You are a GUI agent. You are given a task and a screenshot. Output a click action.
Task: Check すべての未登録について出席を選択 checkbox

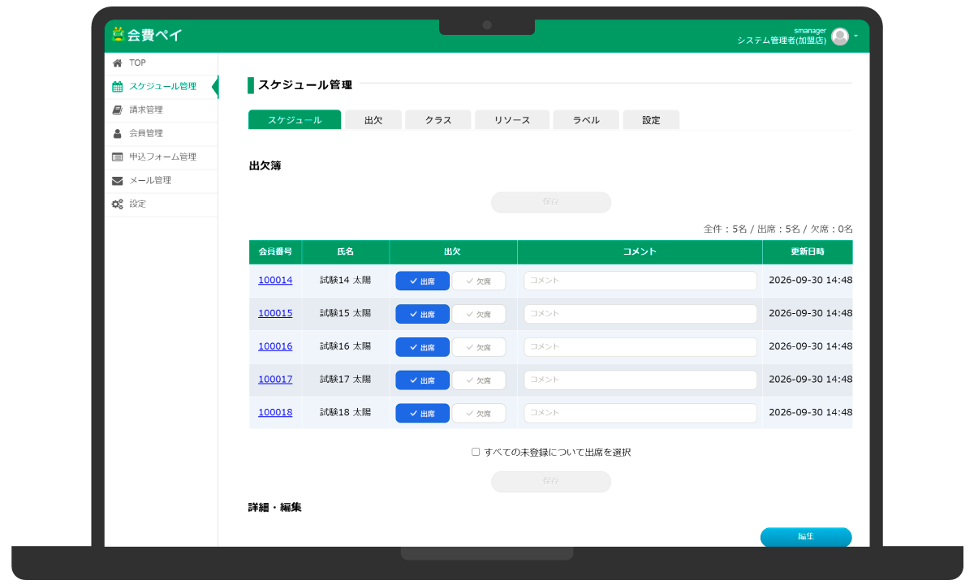pos(476,453)
